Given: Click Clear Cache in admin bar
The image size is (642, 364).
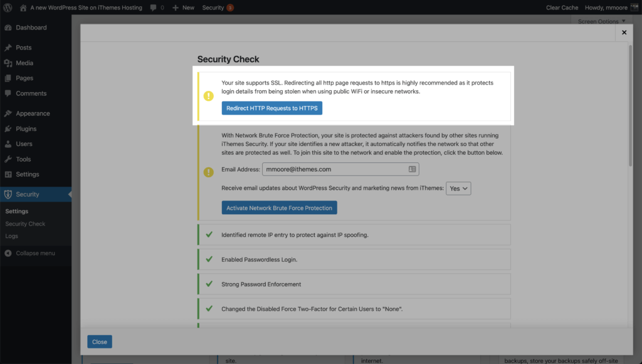Looking at the screenshot, I should pyautogui.click(x=562, y=8).
